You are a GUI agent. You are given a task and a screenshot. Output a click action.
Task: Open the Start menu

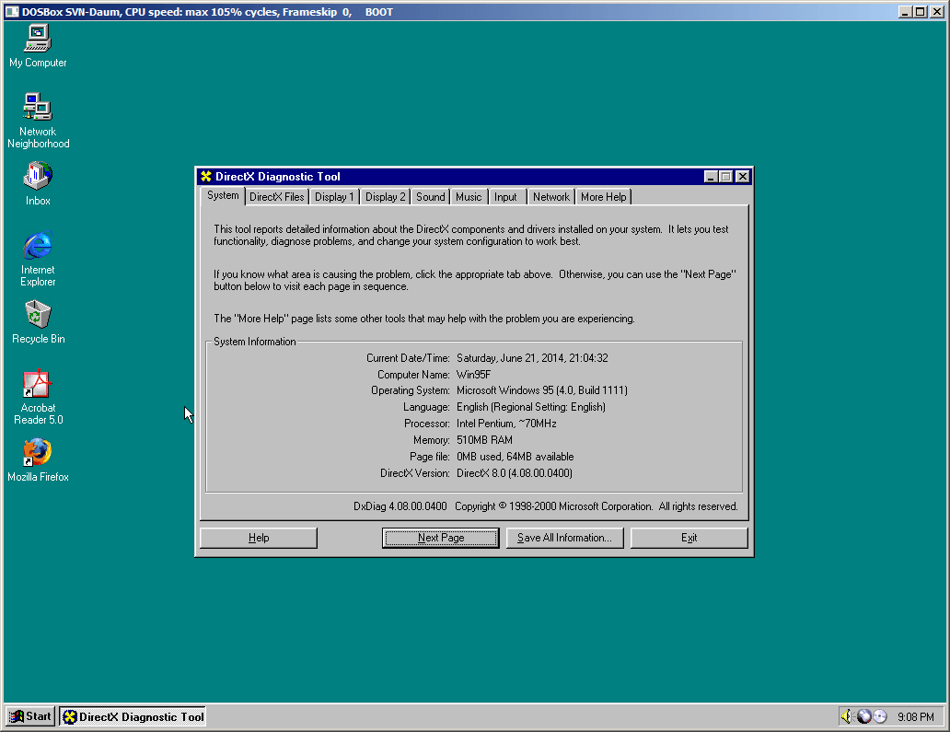click(30, 716)
